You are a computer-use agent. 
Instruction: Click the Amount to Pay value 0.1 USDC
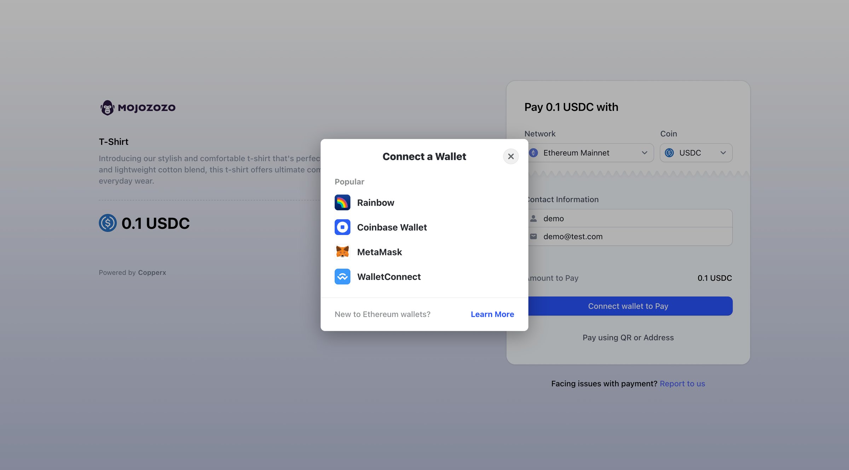[715, 278]
